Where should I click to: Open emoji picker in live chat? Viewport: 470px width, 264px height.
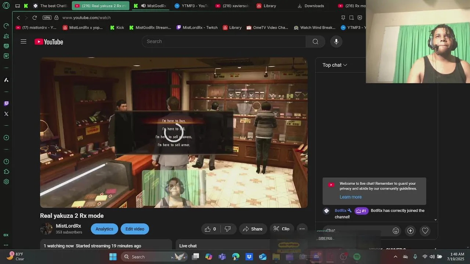coord(395,231)
